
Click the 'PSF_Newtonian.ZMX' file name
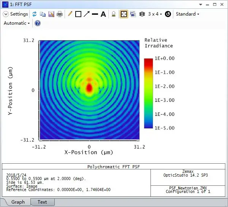pos(188,188)
